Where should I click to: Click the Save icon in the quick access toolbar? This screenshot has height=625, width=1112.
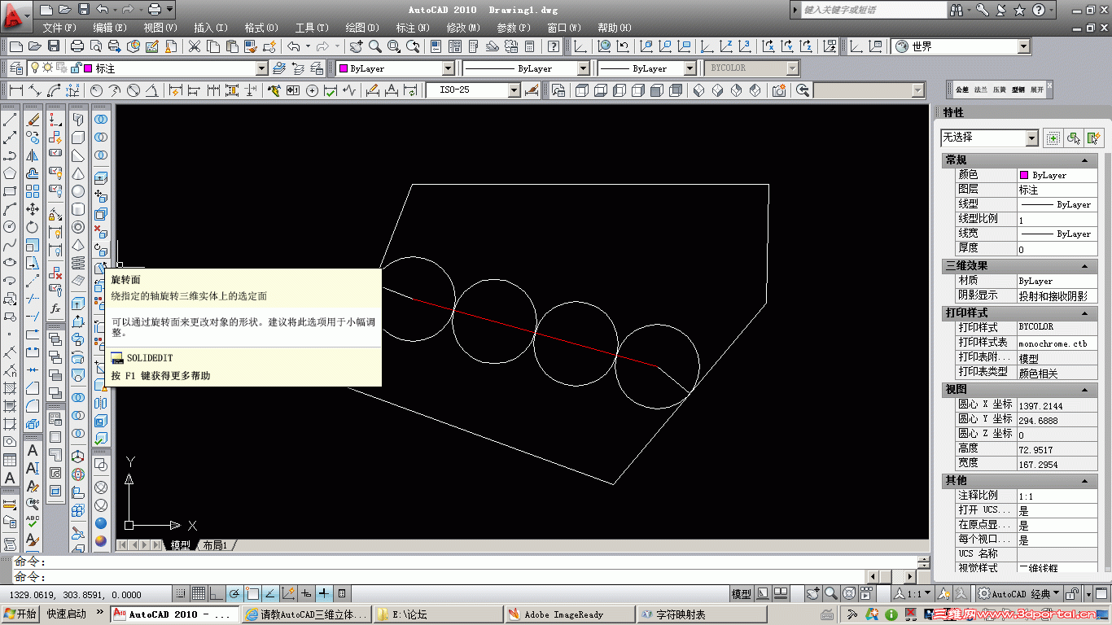pos(84,10)
